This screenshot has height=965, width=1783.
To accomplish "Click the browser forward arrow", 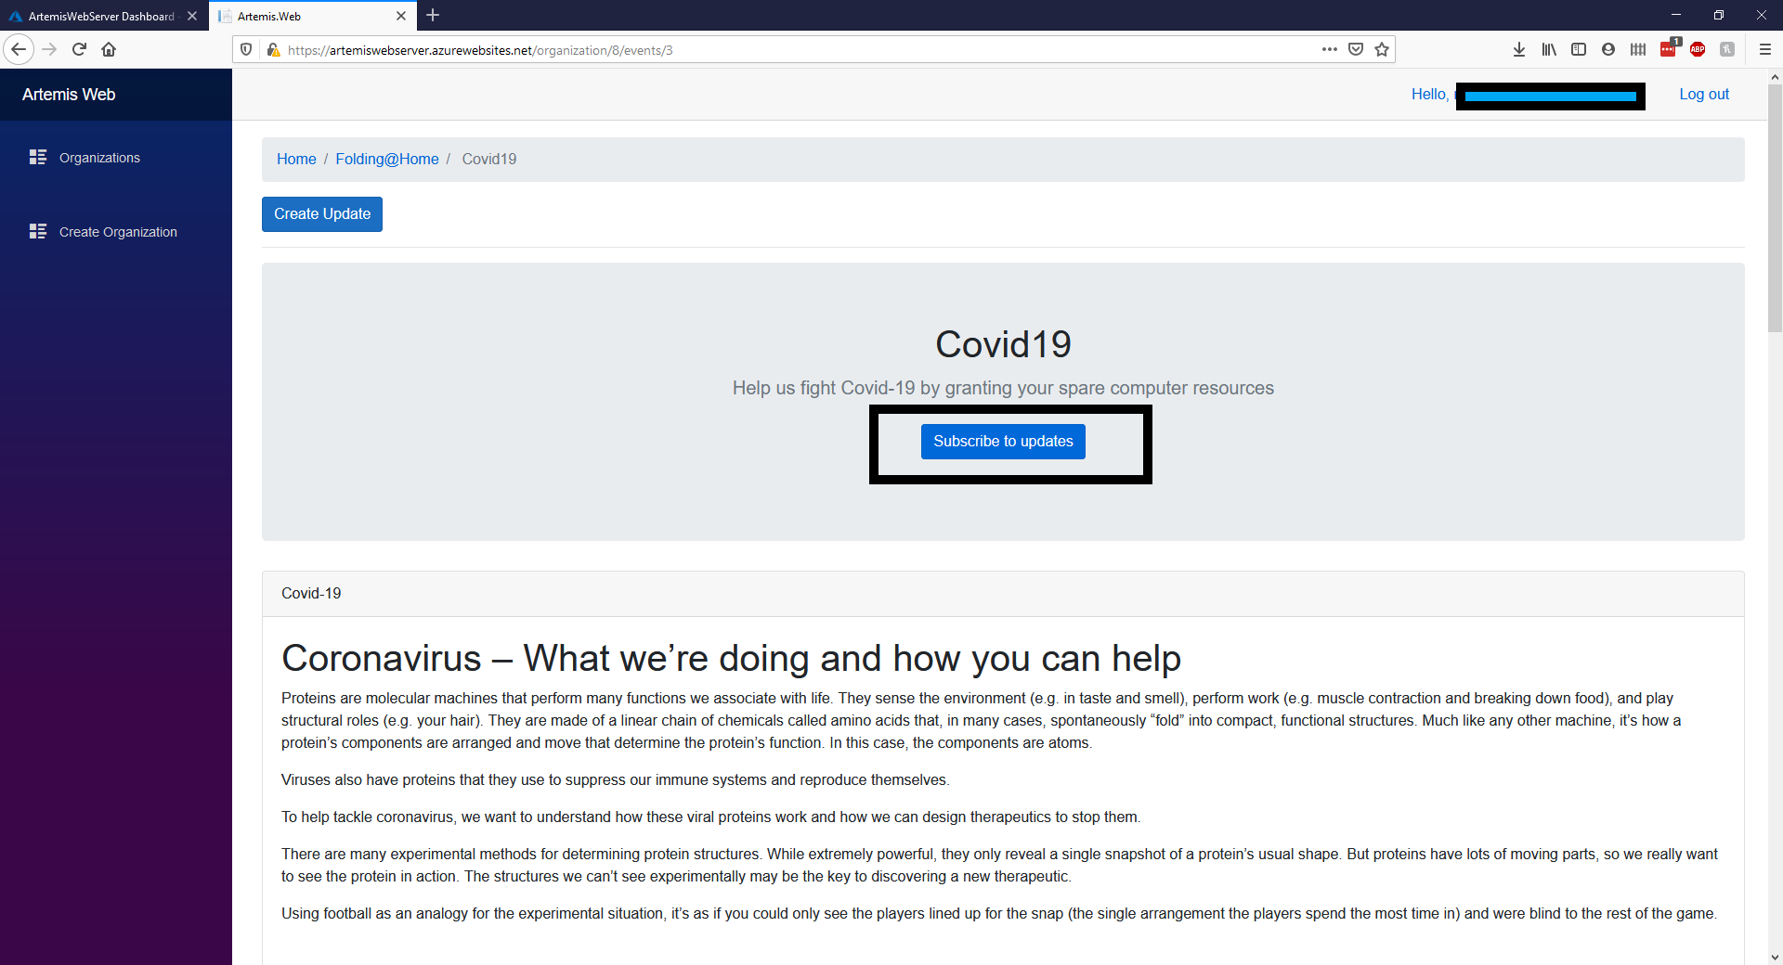I will [x=49, y=49].
